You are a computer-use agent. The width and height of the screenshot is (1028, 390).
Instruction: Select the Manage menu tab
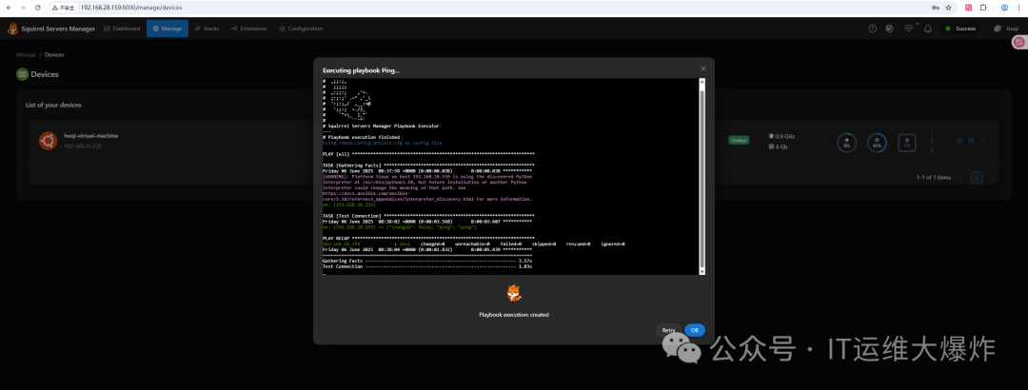168,29
